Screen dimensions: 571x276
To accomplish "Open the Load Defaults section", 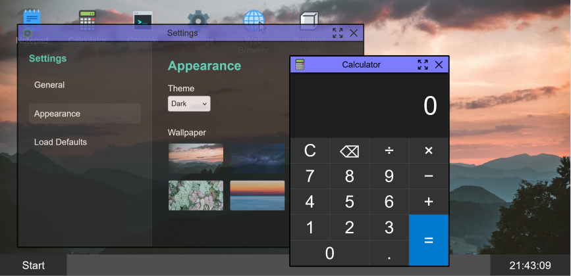I will [61, 142].
